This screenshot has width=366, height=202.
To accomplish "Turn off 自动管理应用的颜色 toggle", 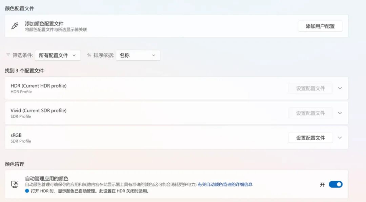I will 335,184.
